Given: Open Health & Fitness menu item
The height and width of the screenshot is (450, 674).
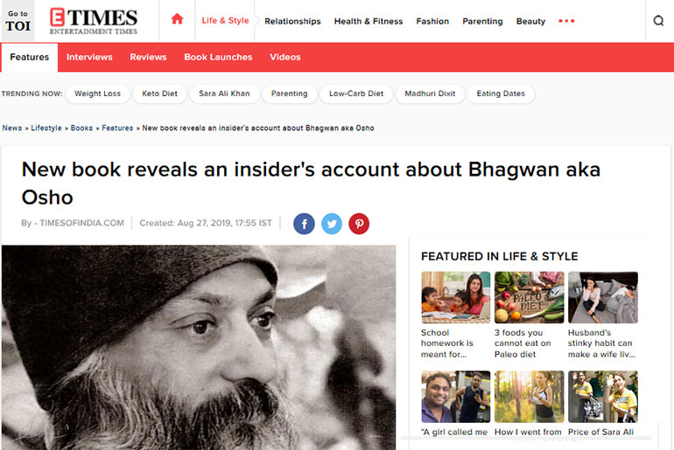Looking at the screenshot, I should (x=369, y=21).
